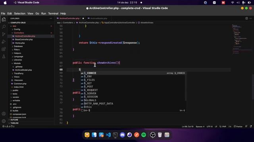The width and height of the screenshot is (254, 142).
Task: Select the ArchiveController.php editor tab
Action: pyautogui.click(x=69, y=19)
